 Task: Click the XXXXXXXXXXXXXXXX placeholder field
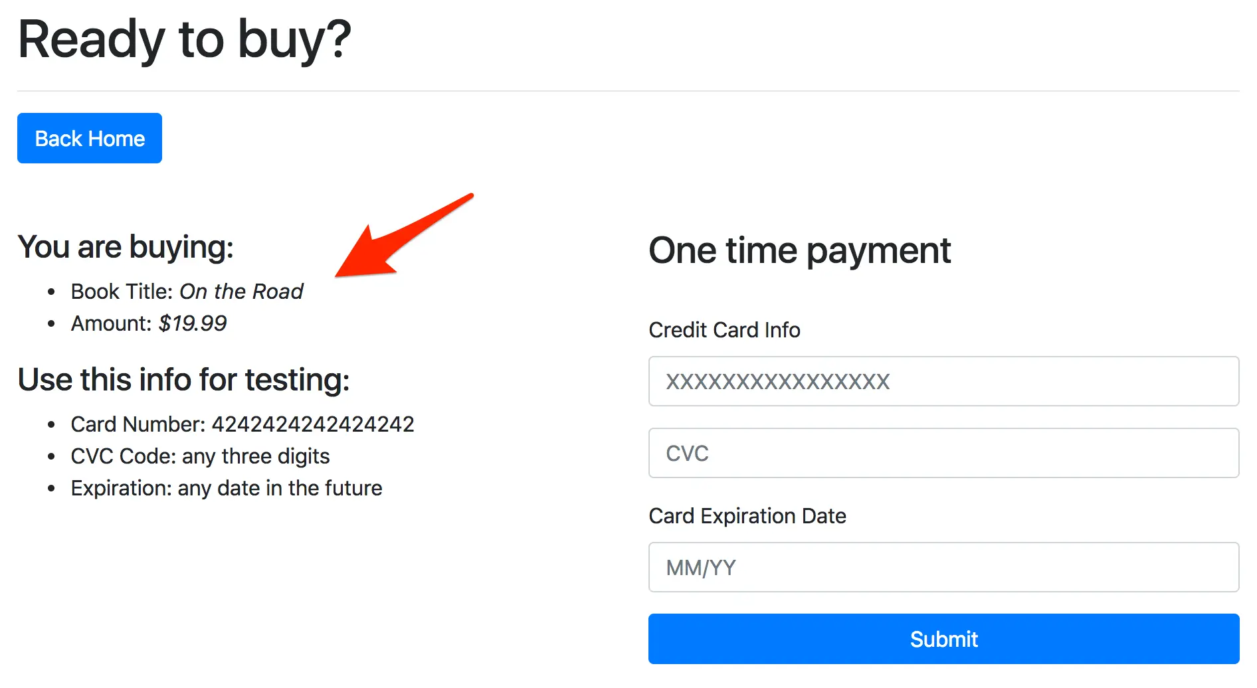pos(943,381)
